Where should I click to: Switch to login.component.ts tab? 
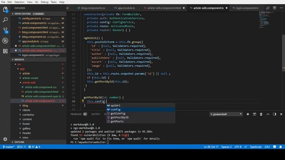(x=245, y=8)
